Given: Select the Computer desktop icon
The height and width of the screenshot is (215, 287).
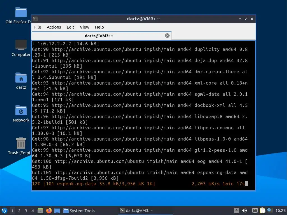Looking at the screenshot, I should point(21,48).
